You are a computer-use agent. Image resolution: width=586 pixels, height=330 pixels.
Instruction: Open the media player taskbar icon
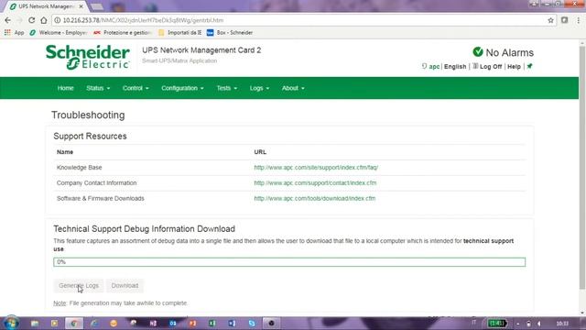[x=54, y=323]
